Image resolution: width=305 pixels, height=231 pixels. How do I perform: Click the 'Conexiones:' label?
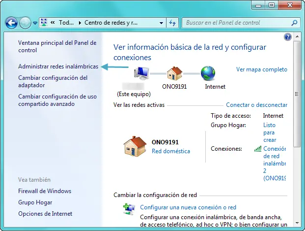click(226, 149)
